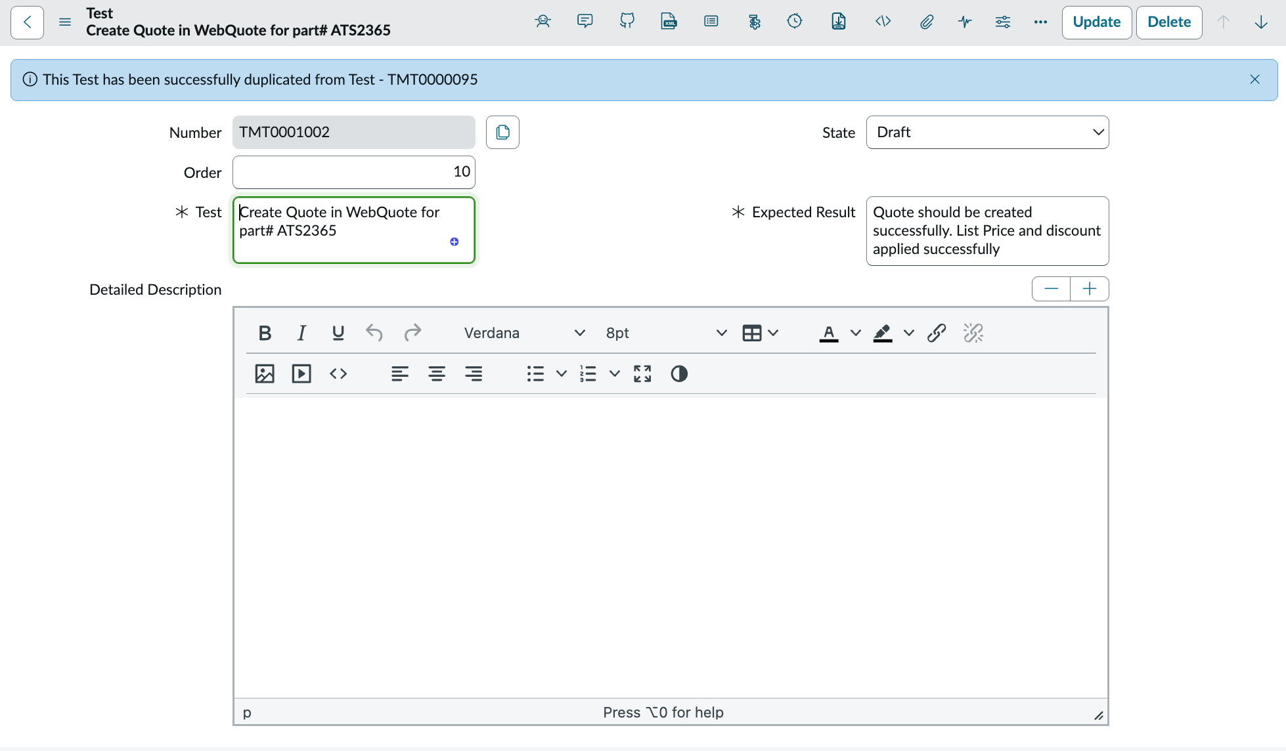This screenshot has width=1286, height=751.
Task: Click the Test text area
Action: click(353, 230)
